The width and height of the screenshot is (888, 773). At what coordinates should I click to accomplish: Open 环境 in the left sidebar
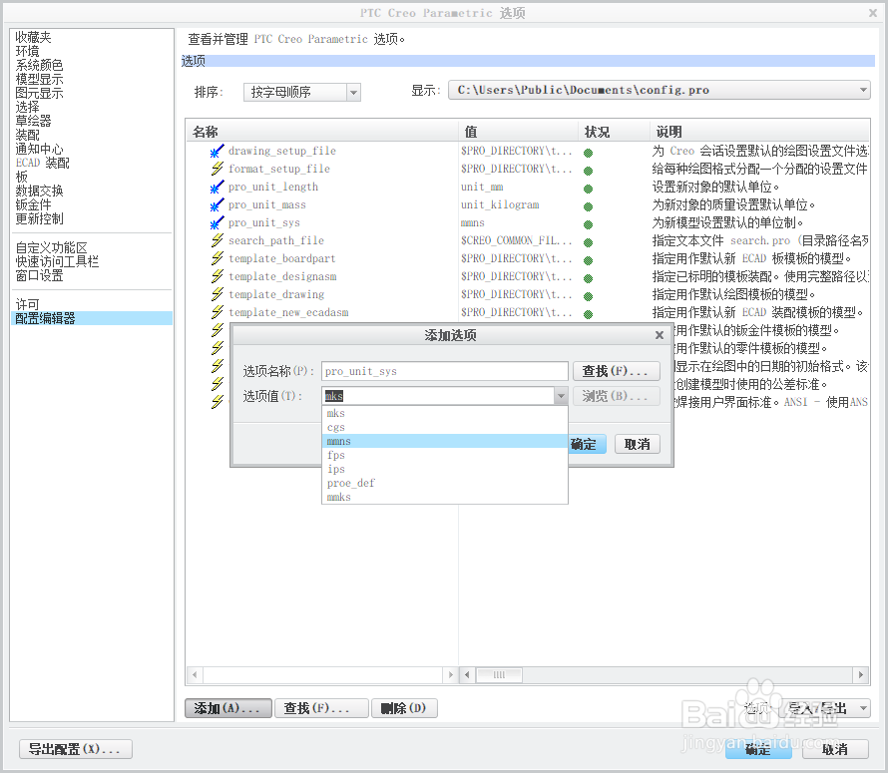pos(27,52)
